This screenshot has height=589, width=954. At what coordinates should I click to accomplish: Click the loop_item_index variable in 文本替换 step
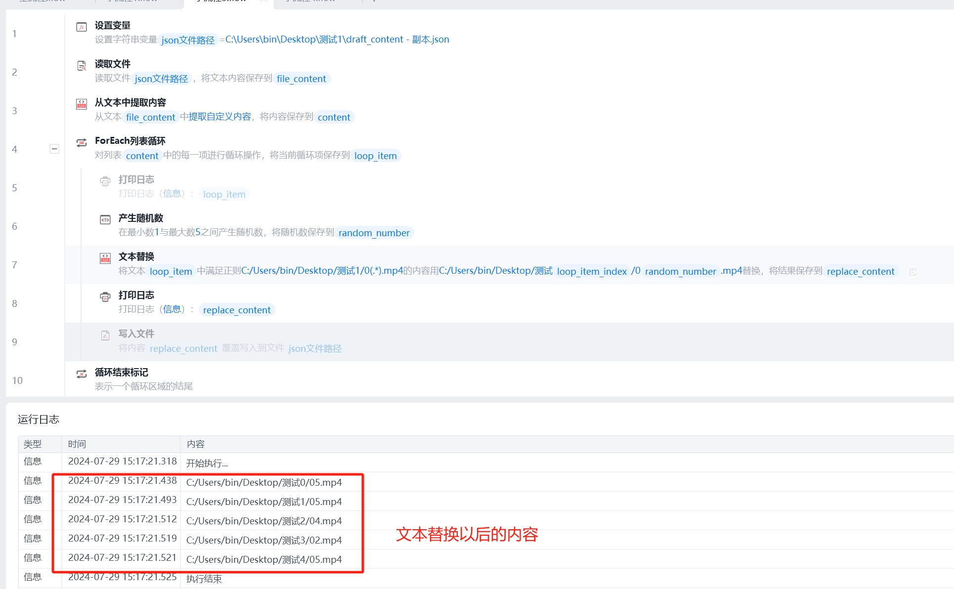[592, 271]
